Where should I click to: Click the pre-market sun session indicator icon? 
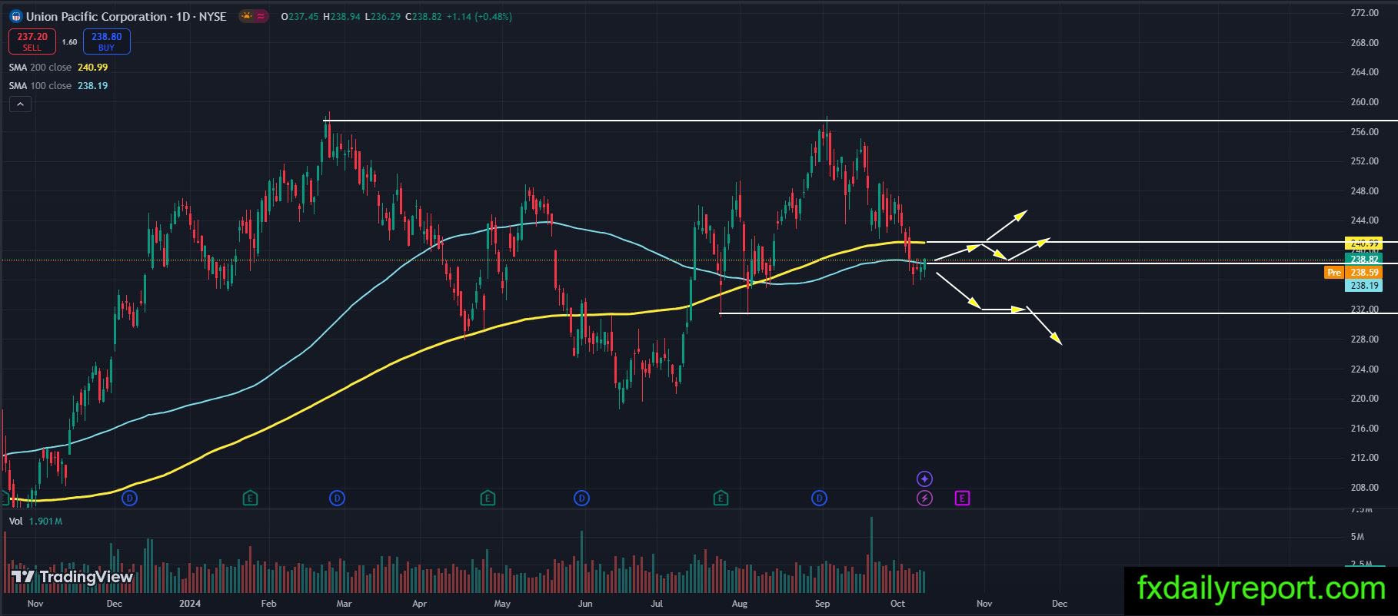click(x=246, y=16)
